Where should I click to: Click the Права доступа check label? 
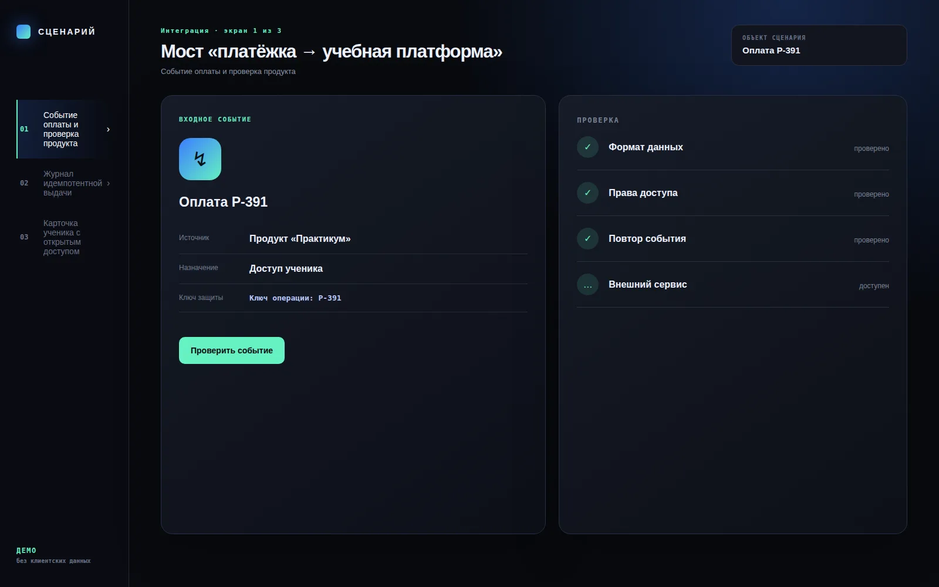click(643, 193)
